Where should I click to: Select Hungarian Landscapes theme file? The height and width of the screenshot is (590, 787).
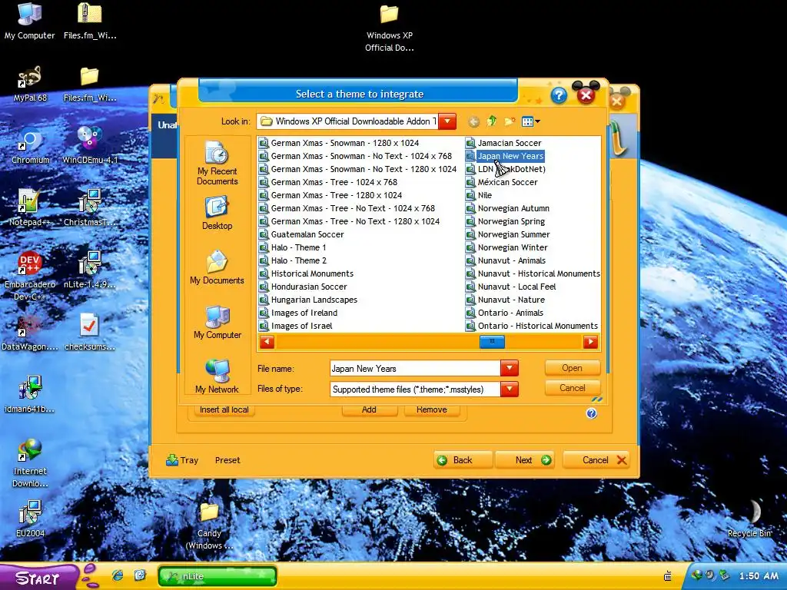(x=308, y=300)
